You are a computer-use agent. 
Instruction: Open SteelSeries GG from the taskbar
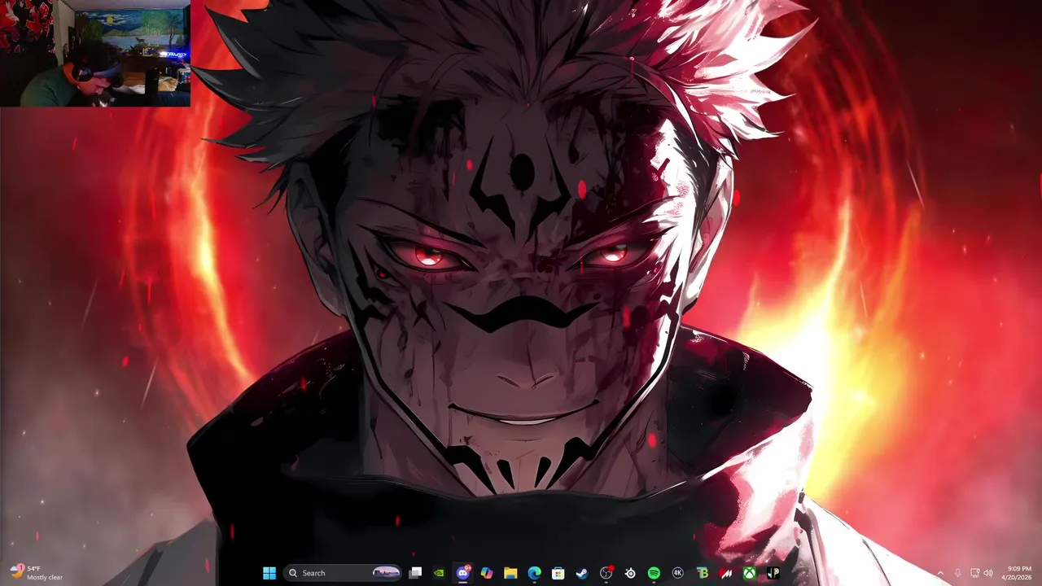coord(630,573)
